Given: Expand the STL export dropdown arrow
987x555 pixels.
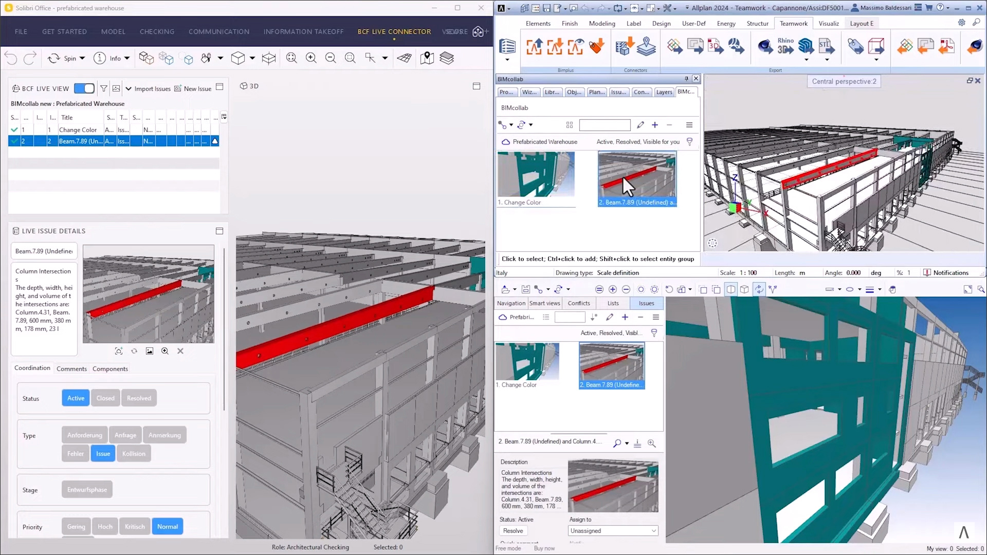Looking at the screenshot, I should (827, 60).
